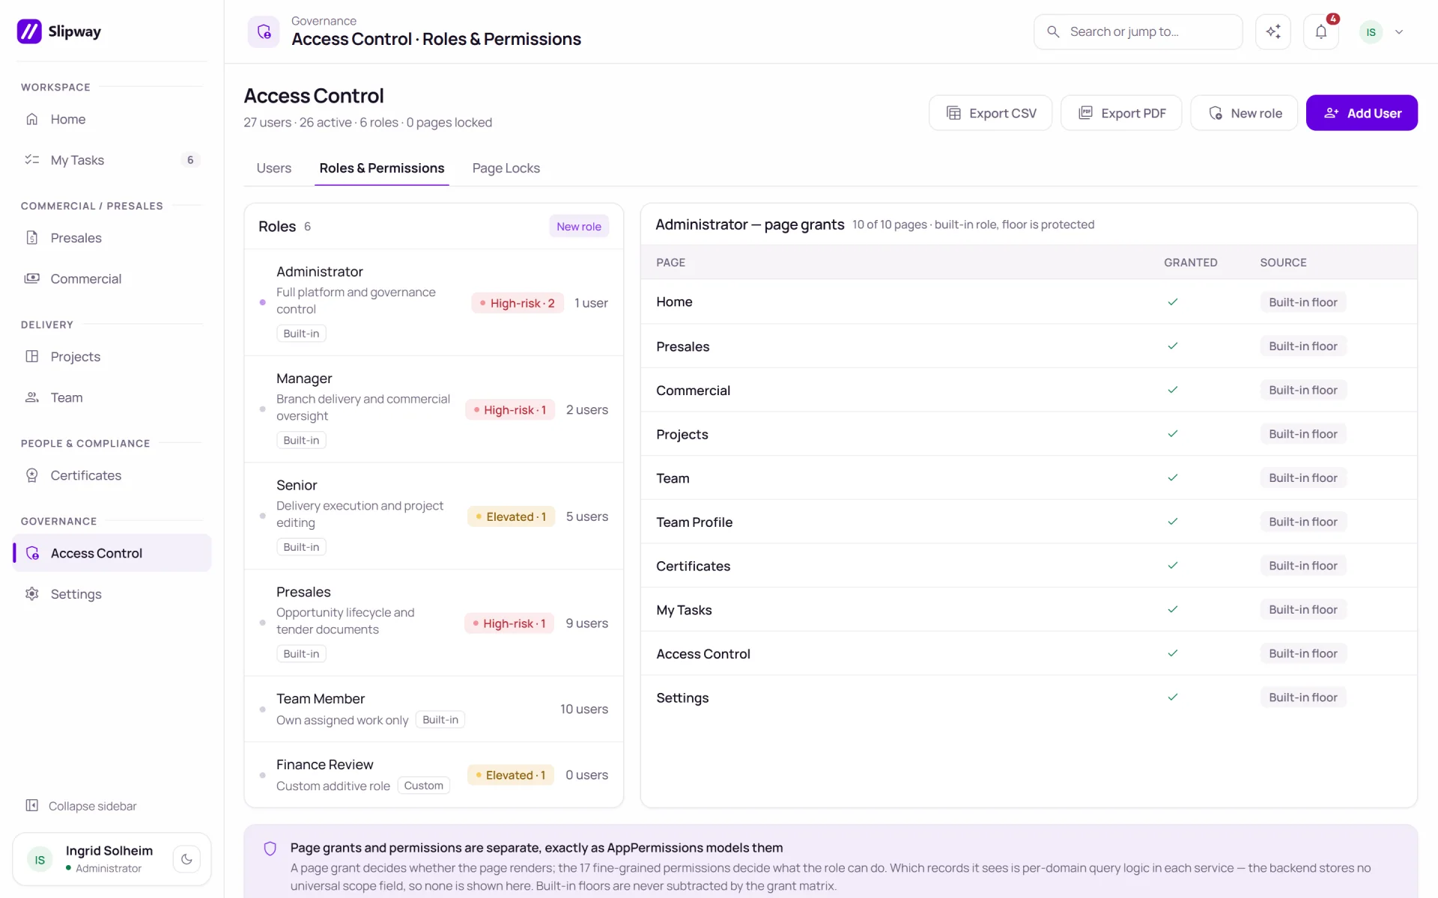This screenshot has width=1438, height=898.
Task: Open the AI sparkle assistant icon
Action: tap(1272, 31)
